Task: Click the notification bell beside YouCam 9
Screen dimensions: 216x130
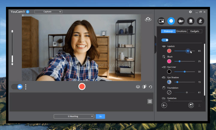Action: tap(28, 12)
